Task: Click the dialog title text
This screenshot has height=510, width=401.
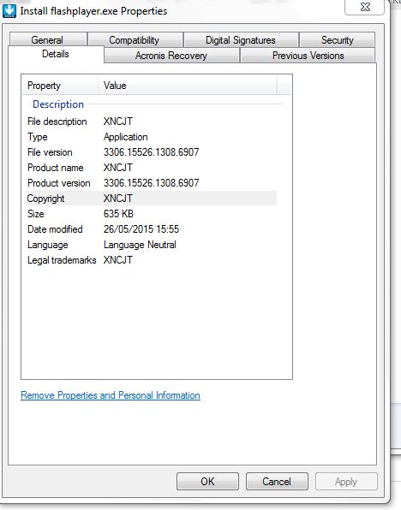Action: [93, 11]
